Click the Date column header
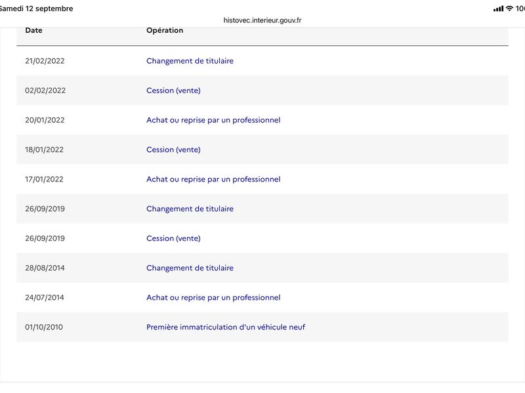525x393 pixels. pos(33,30)
